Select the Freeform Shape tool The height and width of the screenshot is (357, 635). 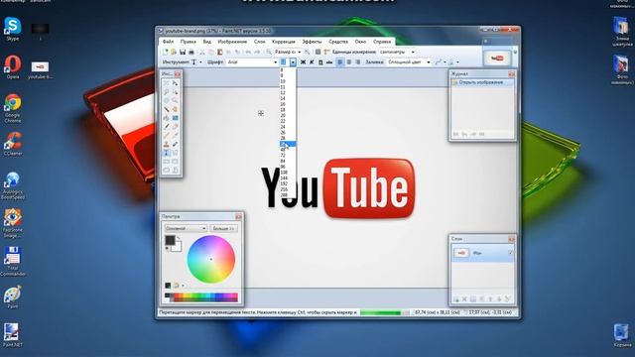pyautogui.click(x=175, y=171)
